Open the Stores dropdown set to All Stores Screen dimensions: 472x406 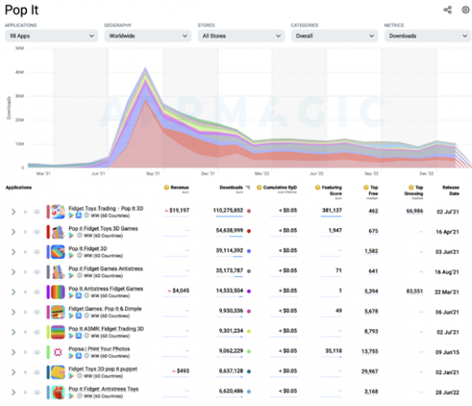(241, 36)
